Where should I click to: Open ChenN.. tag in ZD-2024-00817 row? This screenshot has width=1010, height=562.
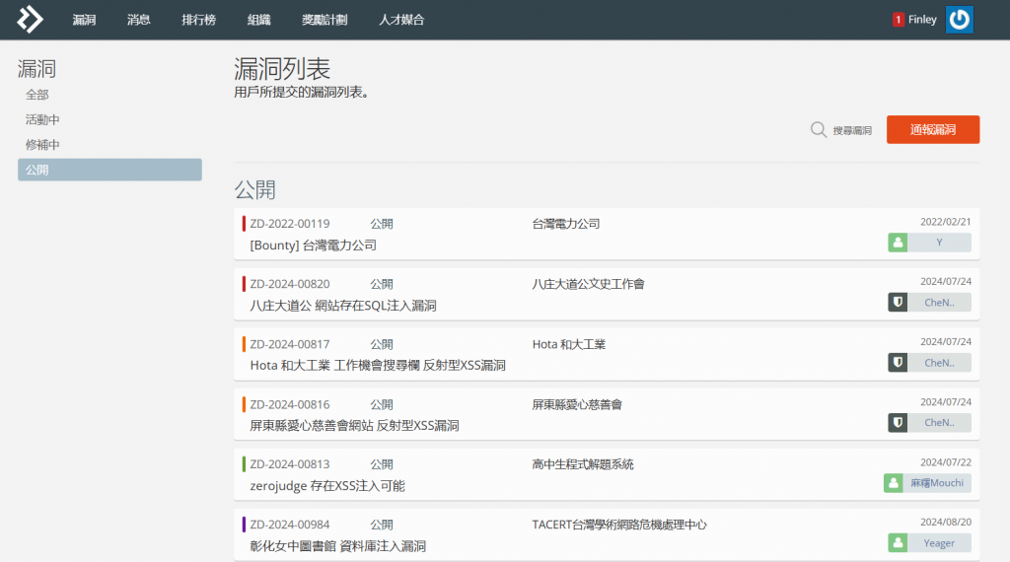click(x=939, y=363)
